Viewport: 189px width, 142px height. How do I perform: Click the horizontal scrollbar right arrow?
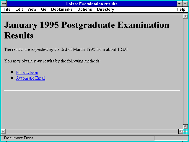(180, 131)
